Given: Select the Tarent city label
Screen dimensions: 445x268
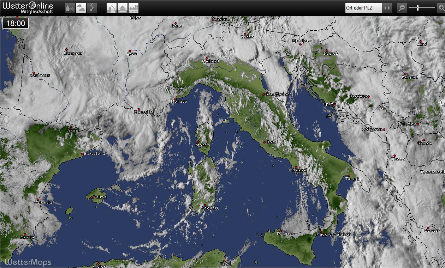Looking at the screenshot, I should (x=352, y=179).
